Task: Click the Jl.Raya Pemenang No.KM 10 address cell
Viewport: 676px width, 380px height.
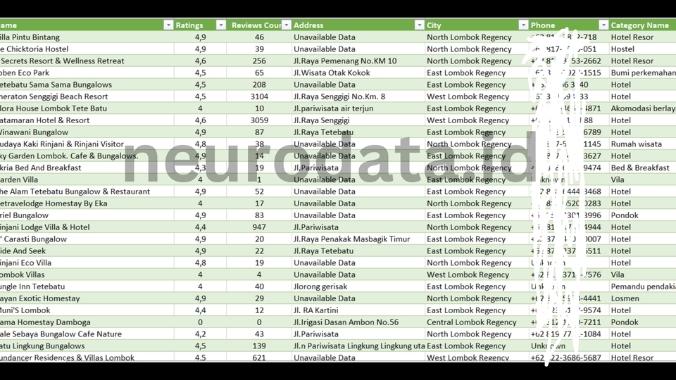Action: (345, 61)
